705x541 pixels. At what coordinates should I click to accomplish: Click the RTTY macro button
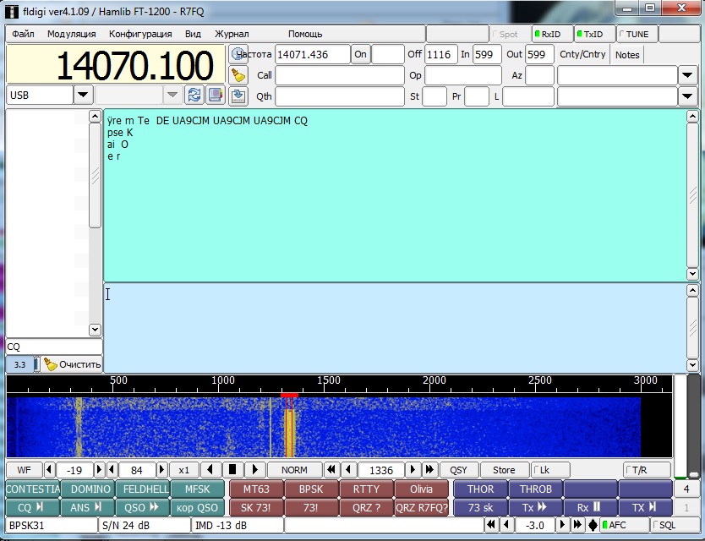click(x=367, y=489)
